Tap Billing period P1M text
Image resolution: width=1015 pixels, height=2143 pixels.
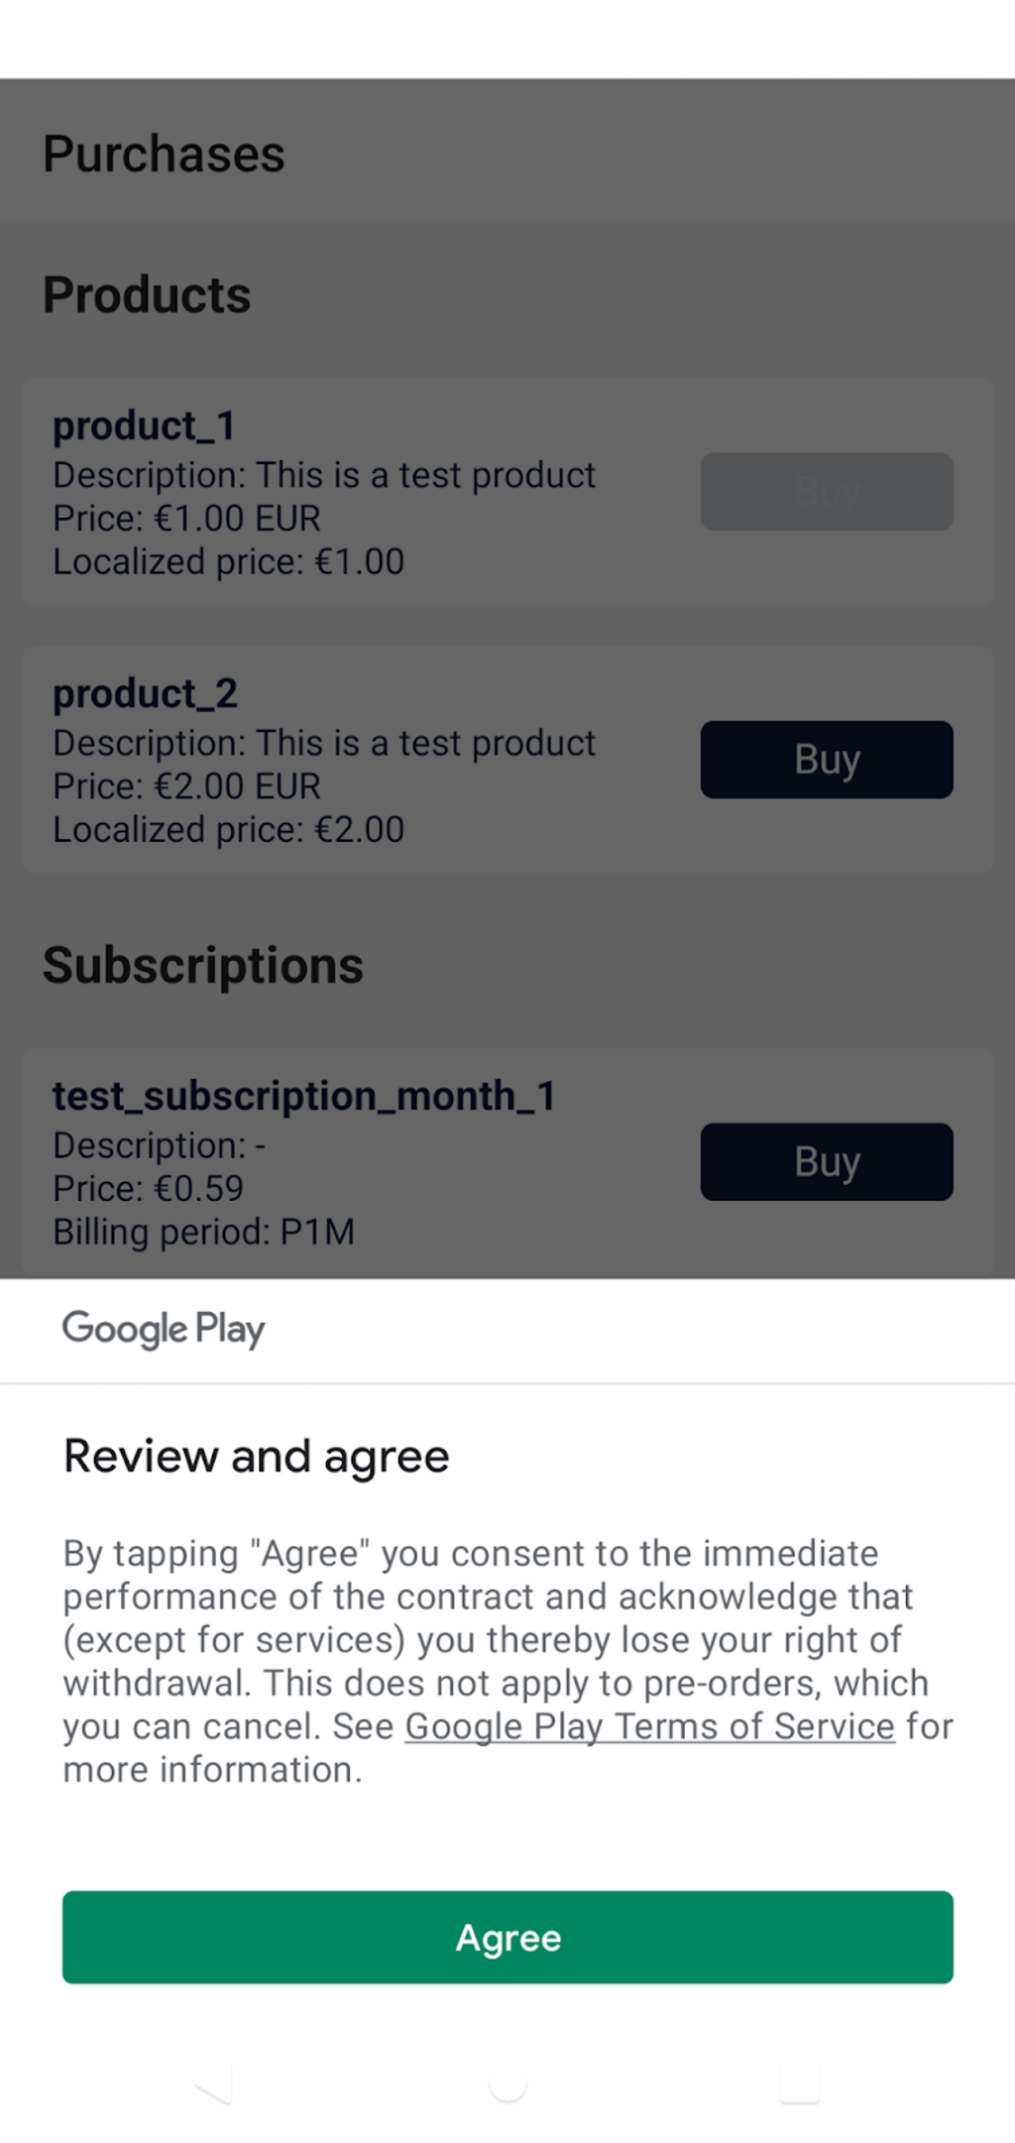[x=203, y=1233]
